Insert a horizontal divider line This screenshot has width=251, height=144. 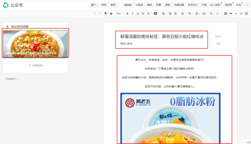tap(236, 14)
